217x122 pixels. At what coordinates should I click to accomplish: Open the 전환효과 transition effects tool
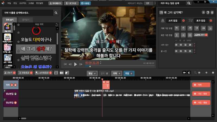[x=25, y=73]
